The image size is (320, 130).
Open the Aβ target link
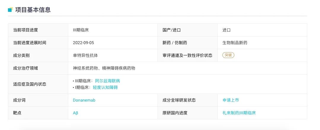[x=76, y=113]
